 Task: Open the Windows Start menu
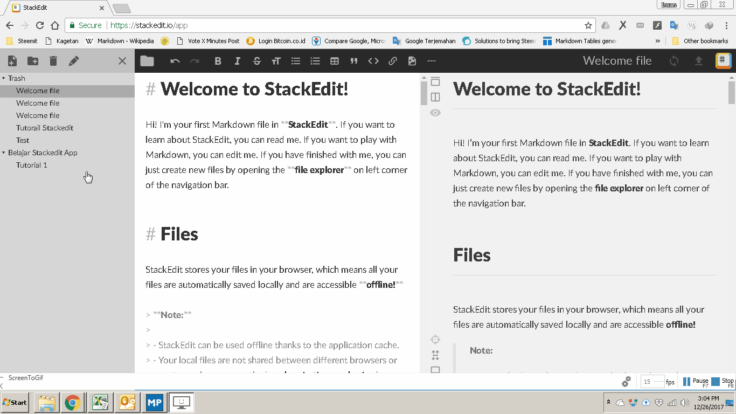click(15, 402)
